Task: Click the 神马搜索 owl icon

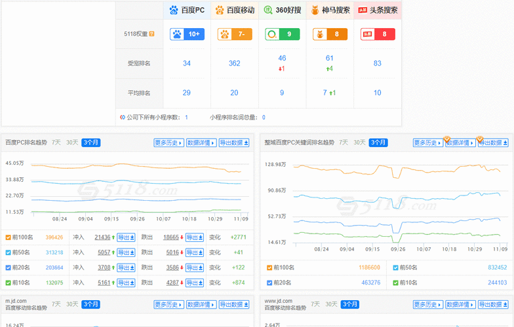Action: click(315, 10)
